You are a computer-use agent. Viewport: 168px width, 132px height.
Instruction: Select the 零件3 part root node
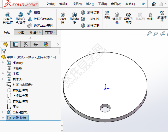click(x=29, y=57)
